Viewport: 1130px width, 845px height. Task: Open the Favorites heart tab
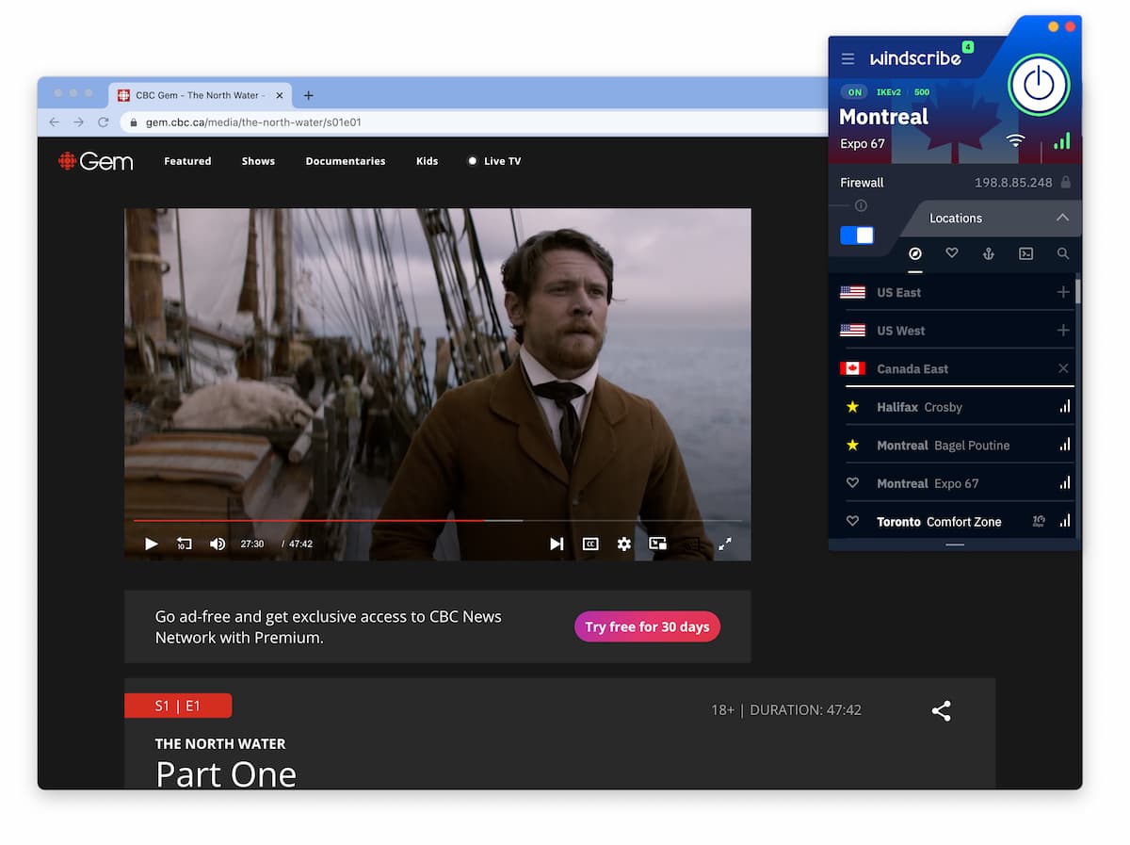952,253
